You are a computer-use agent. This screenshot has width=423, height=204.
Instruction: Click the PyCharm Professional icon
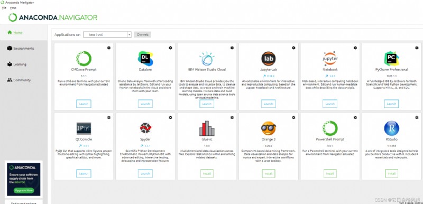coord(391,59)
